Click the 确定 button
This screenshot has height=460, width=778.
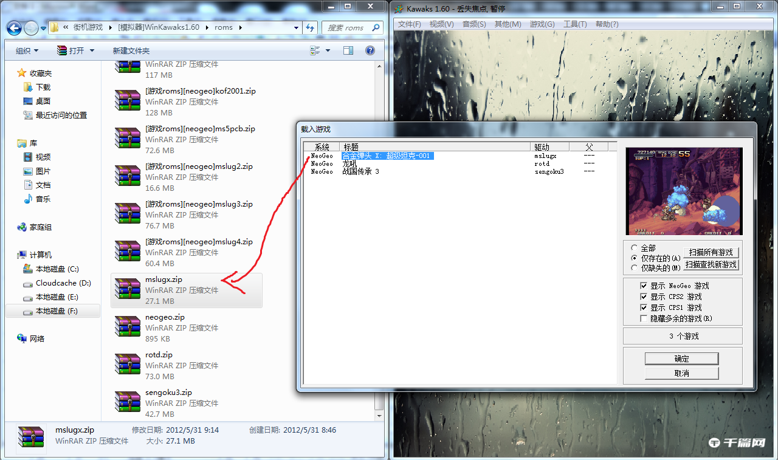[x=681, y=359]
